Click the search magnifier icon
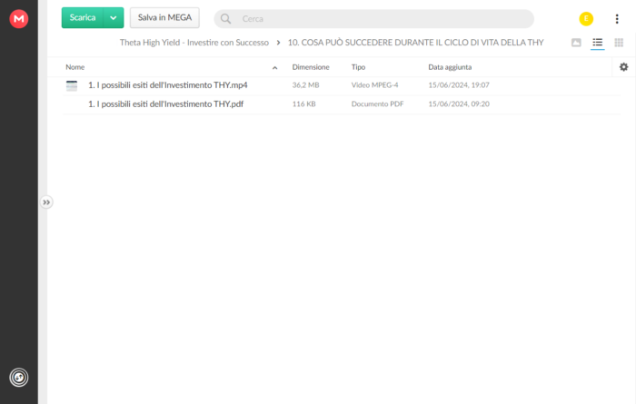 tap(225, 19)
